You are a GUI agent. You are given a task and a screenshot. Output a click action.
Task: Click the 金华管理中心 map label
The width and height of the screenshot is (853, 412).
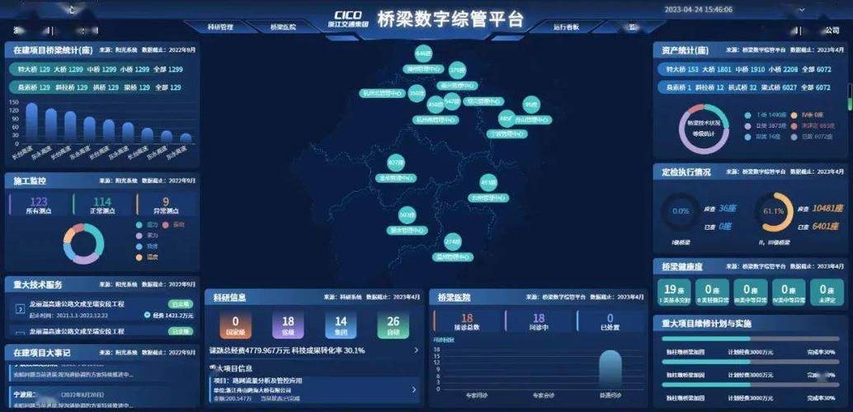point(396,178)
